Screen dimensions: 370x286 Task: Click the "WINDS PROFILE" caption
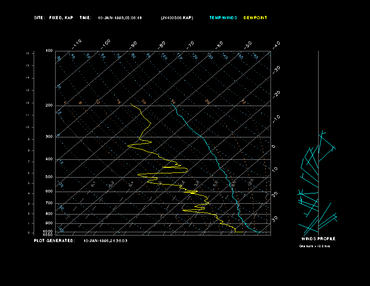pyautogui.click(x=318, y=239)
